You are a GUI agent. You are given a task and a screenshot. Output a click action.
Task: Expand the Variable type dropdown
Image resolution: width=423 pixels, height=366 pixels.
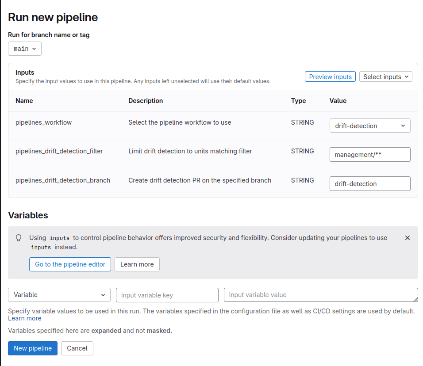(59, 295)
